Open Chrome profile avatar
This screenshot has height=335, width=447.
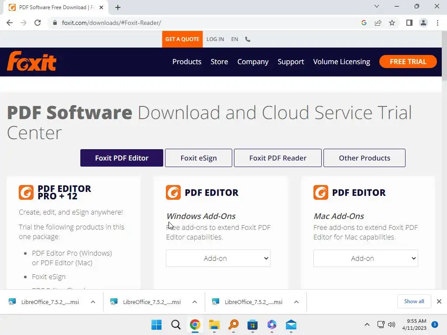(423, 23)
